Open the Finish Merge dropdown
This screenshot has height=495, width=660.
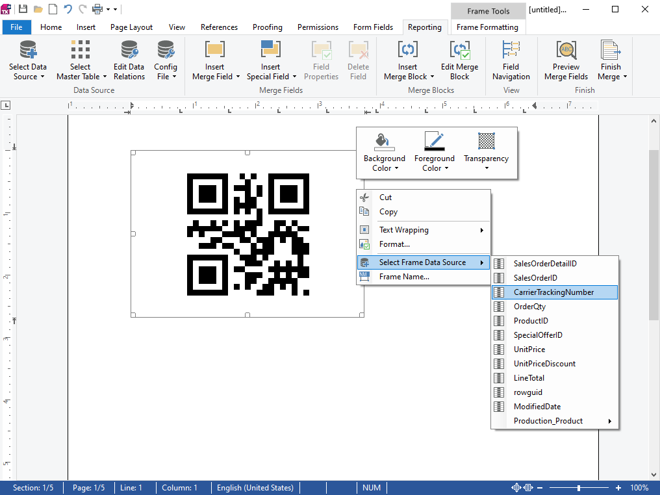pos(611,58)
